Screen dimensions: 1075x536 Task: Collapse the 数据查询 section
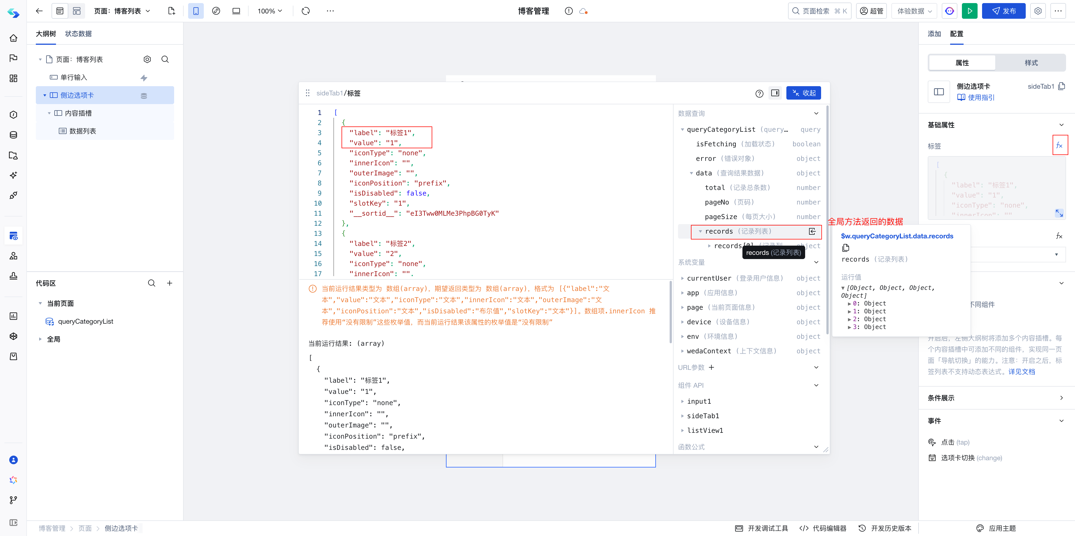pos(816,114)
